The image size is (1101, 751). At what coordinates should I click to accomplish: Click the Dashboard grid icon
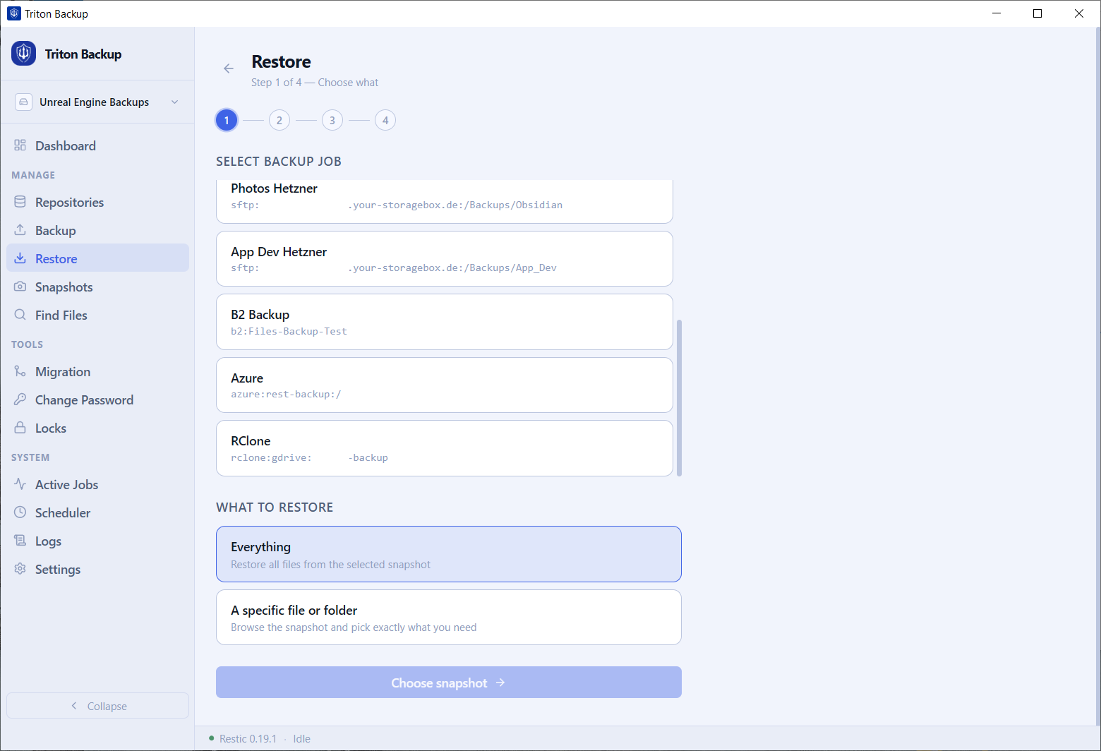pyautogui.click(x=20, y=145)
